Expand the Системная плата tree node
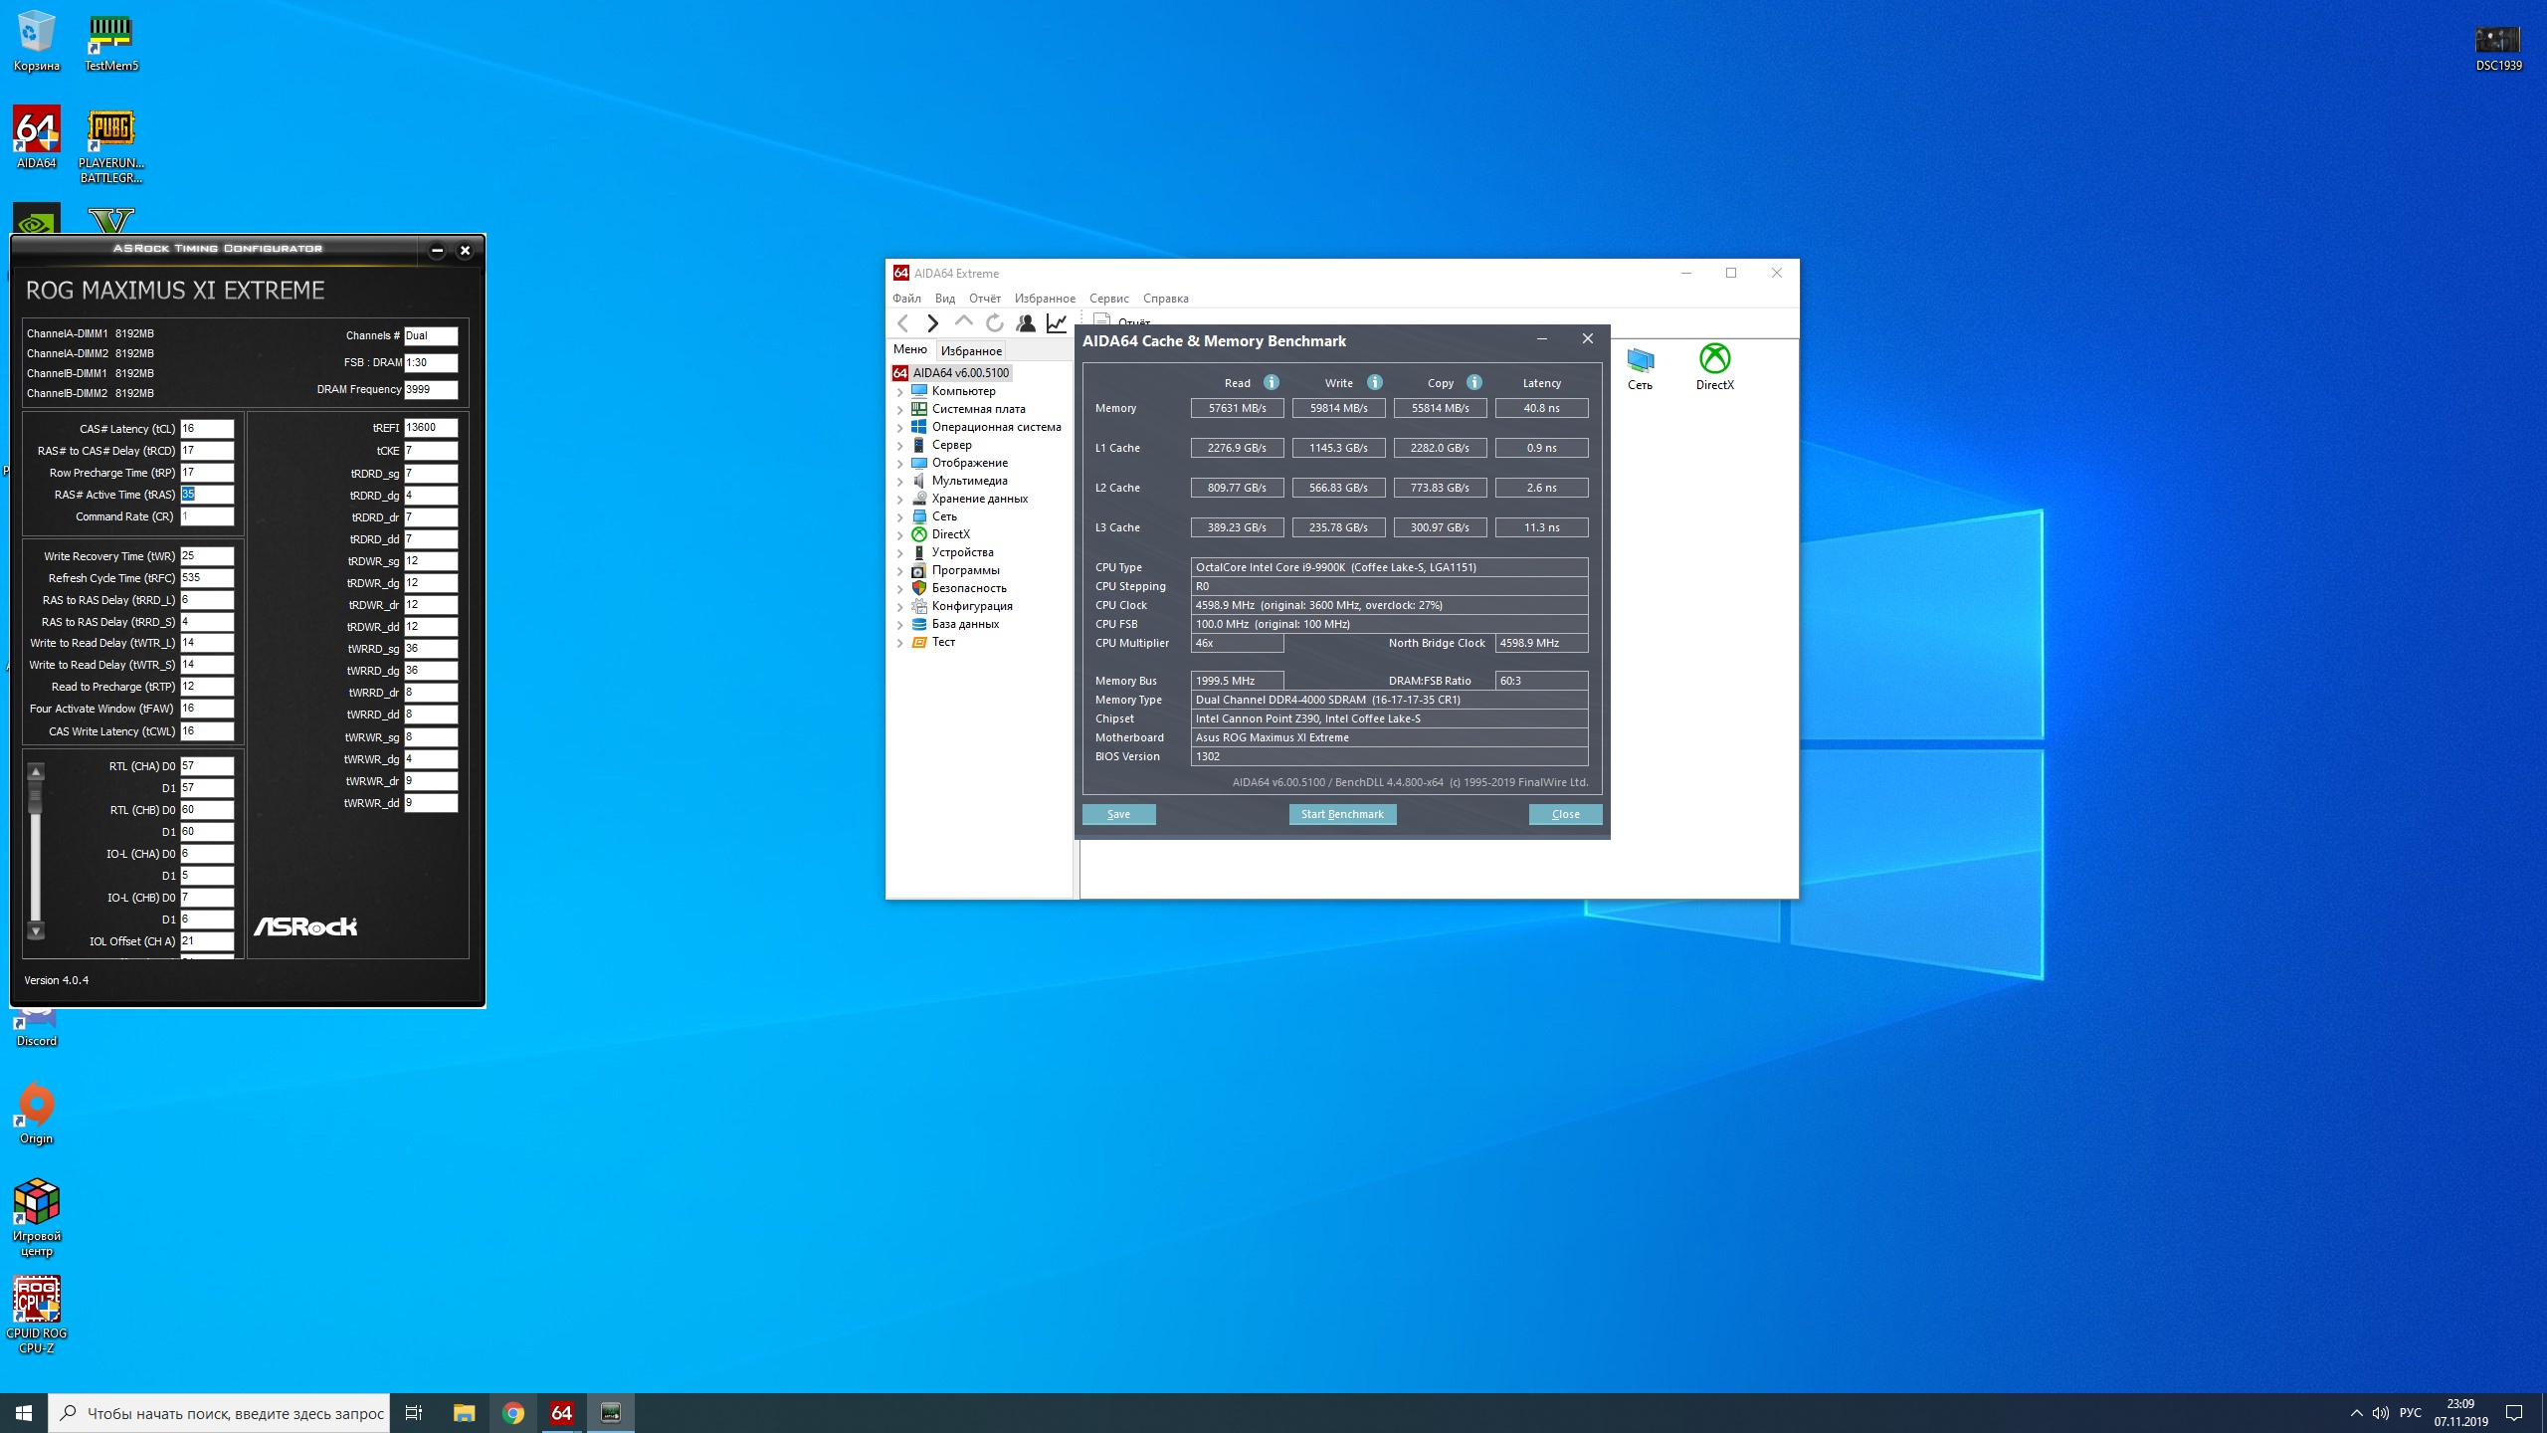The image size is (2547, 1433). click(x=900, y=410)
